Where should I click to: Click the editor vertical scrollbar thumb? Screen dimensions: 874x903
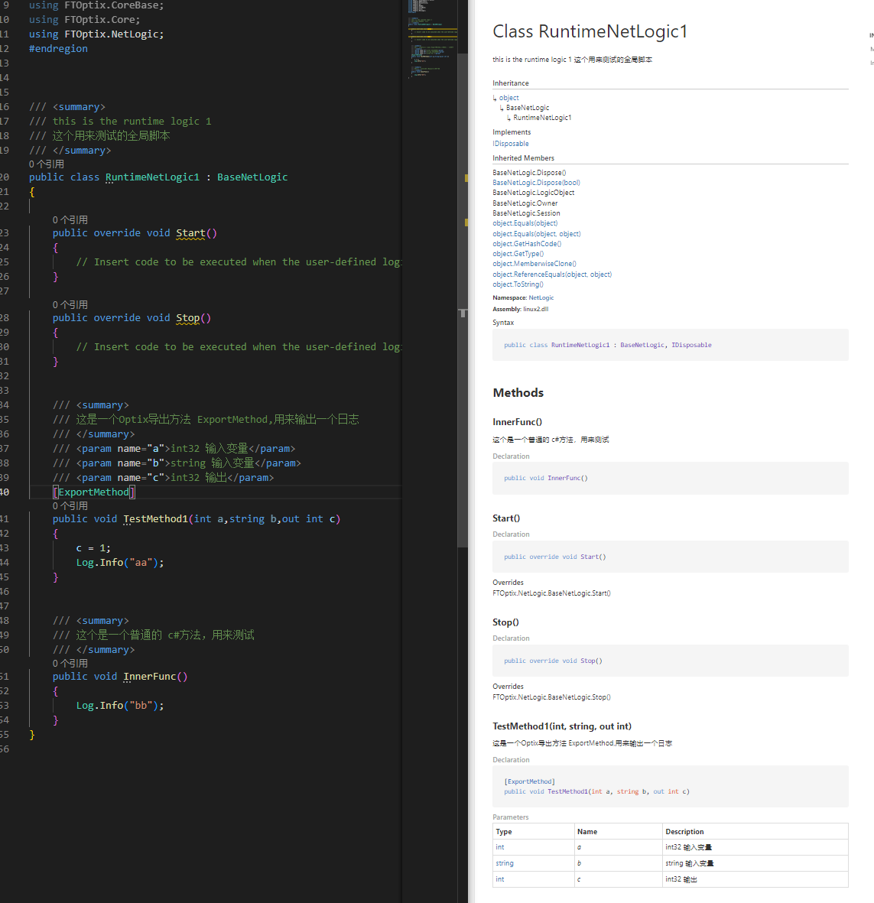click(463, 300)
